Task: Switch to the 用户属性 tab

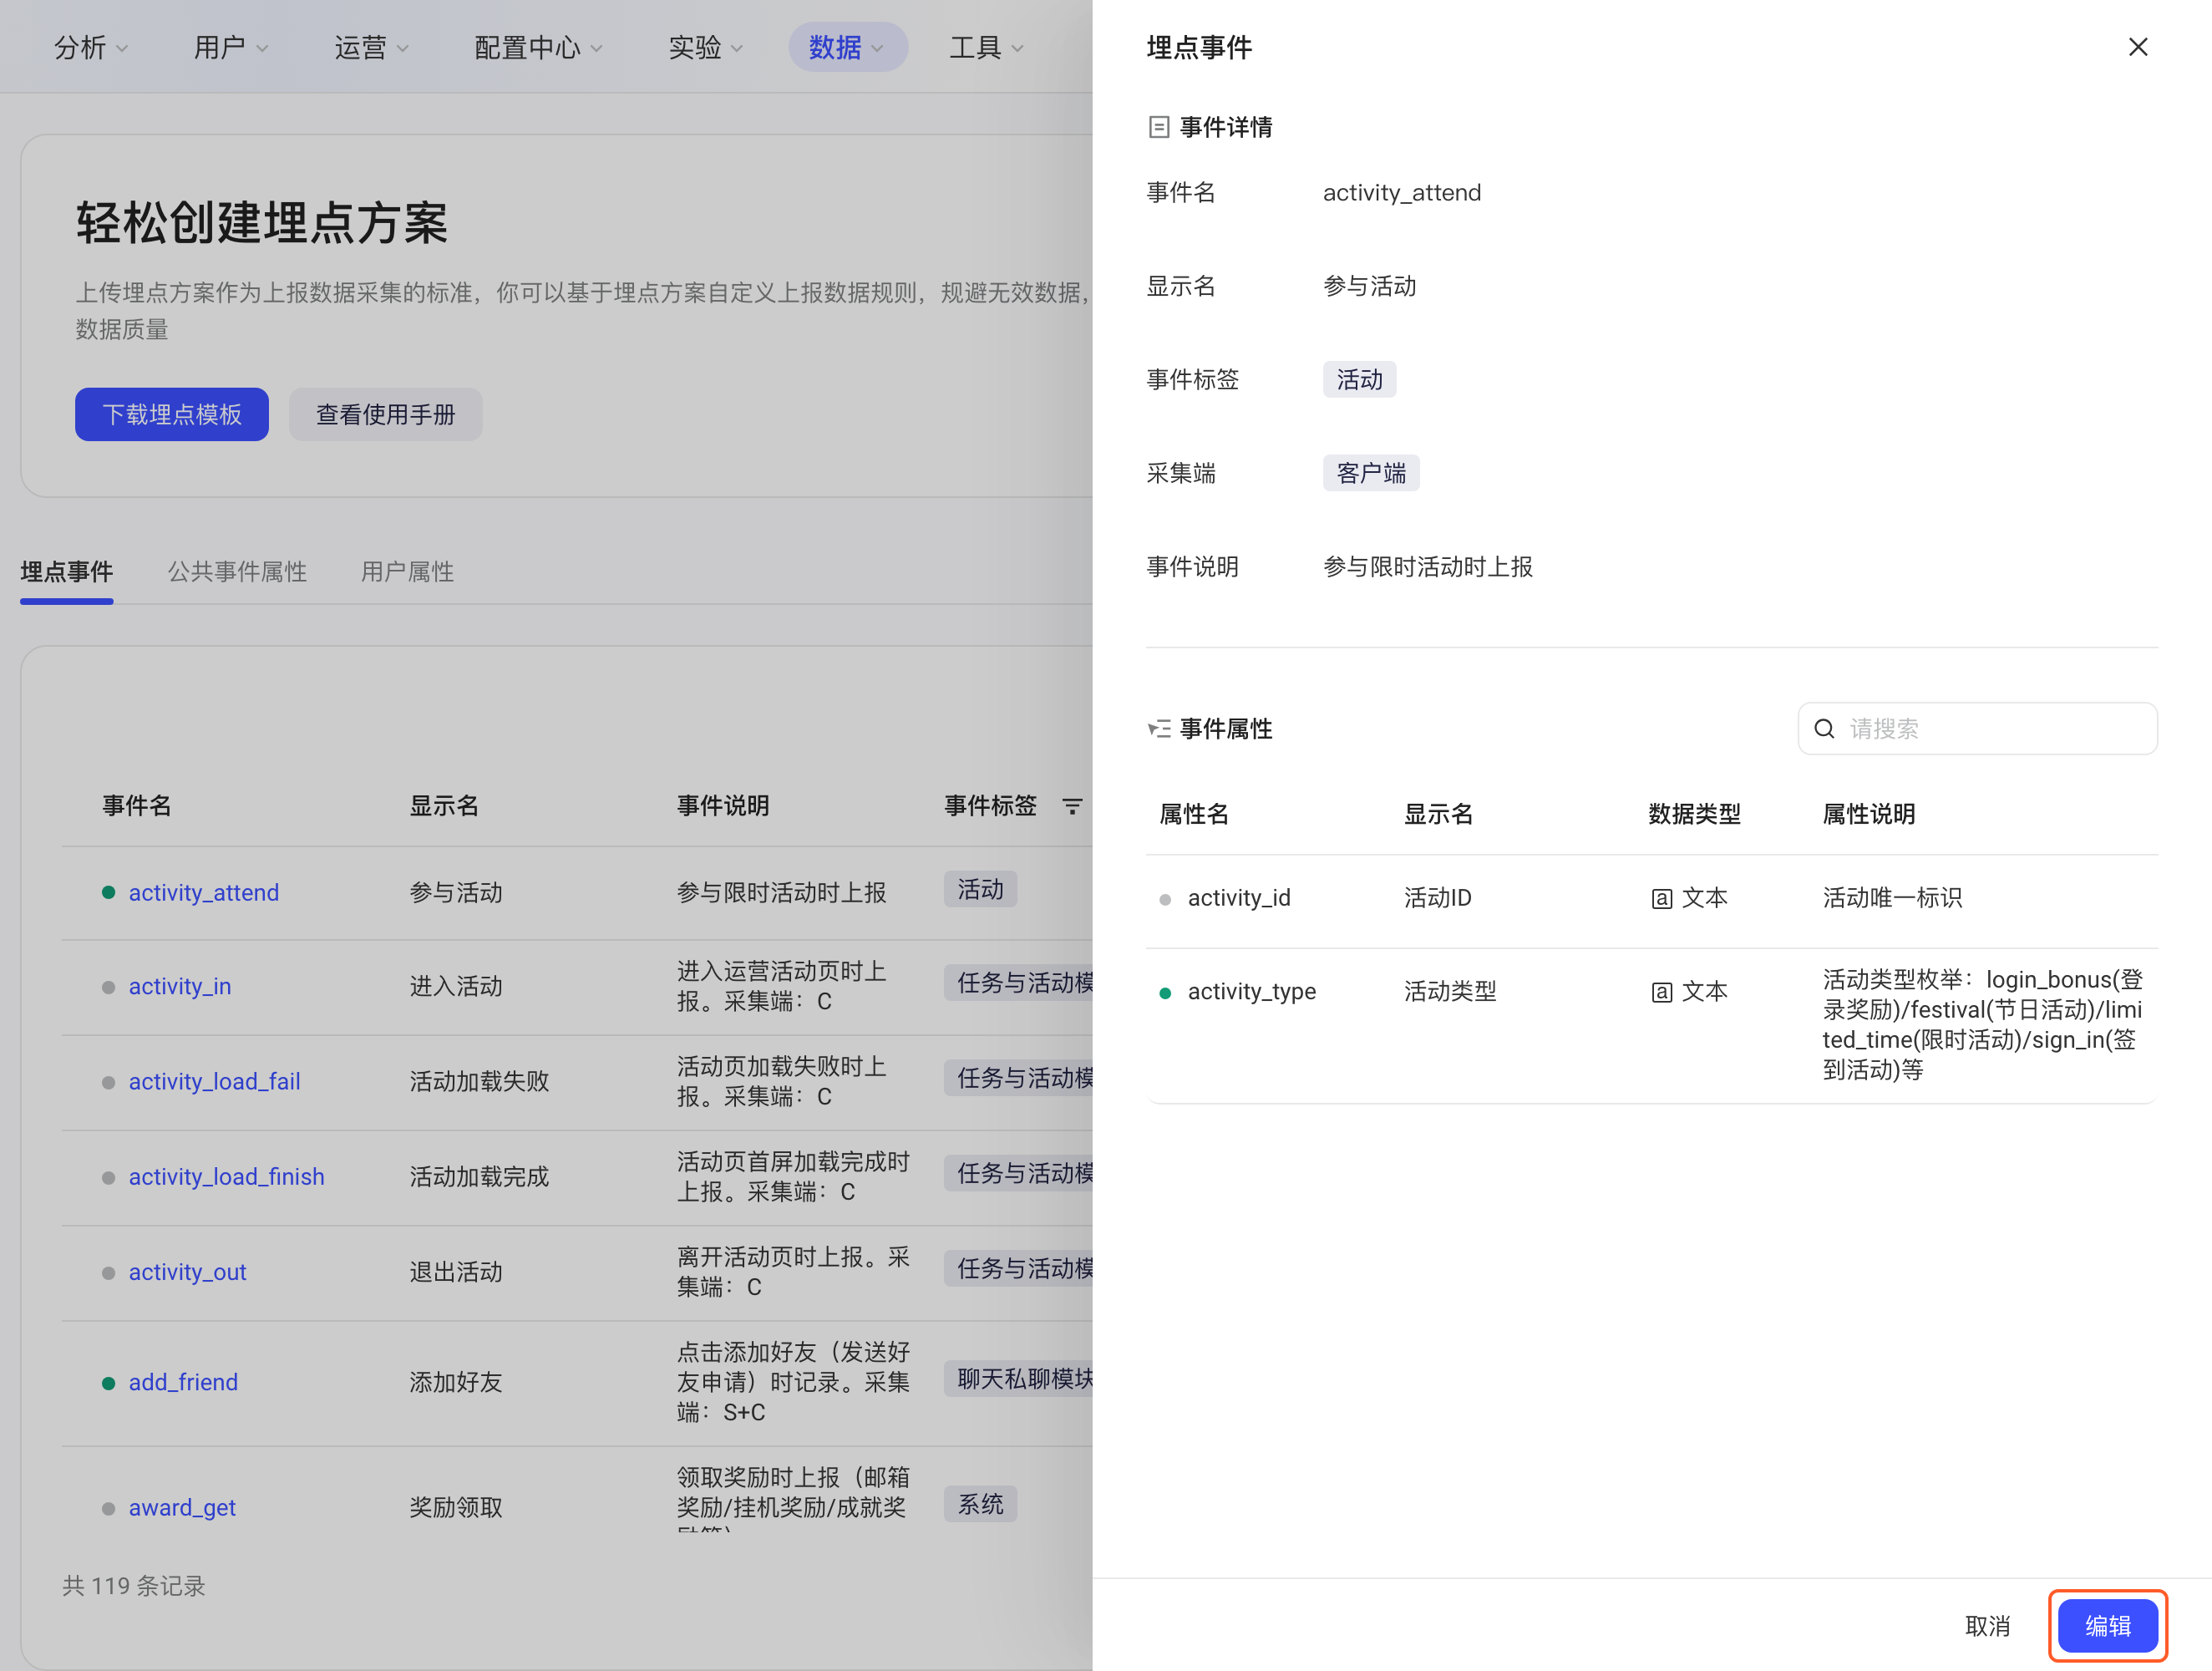Action: click(407, 572)
